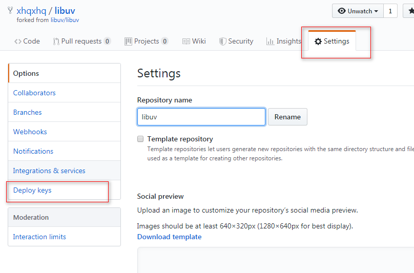Click the Pull requests tab icon
Screen dimensions: 414x273
(x=56, y=41)
